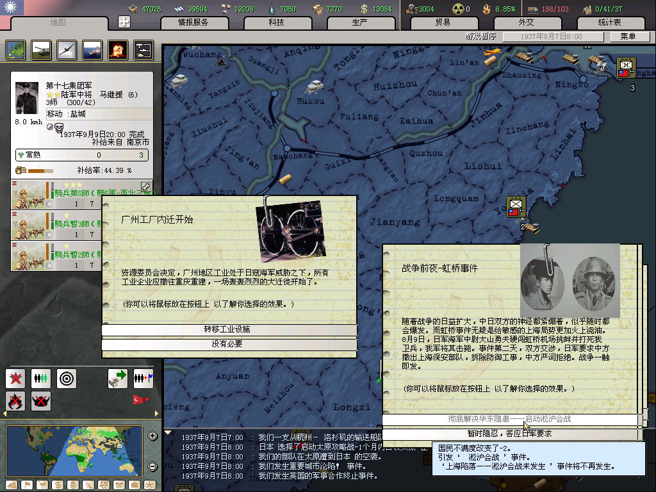This screenshot has height=492, width=656.
Task: Select the tank land units filter
Action: 41,50
